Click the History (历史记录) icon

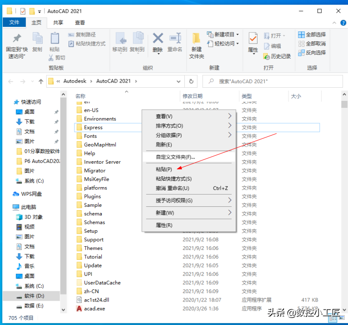(266, 57)
